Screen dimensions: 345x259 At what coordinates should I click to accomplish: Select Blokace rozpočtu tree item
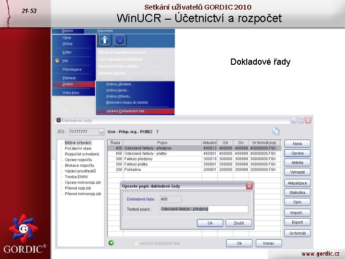(80, 165)
